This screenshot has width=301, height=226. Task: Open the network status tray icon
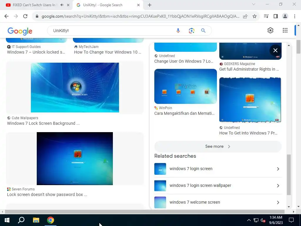pyautogui.click(x=256, y=220)
